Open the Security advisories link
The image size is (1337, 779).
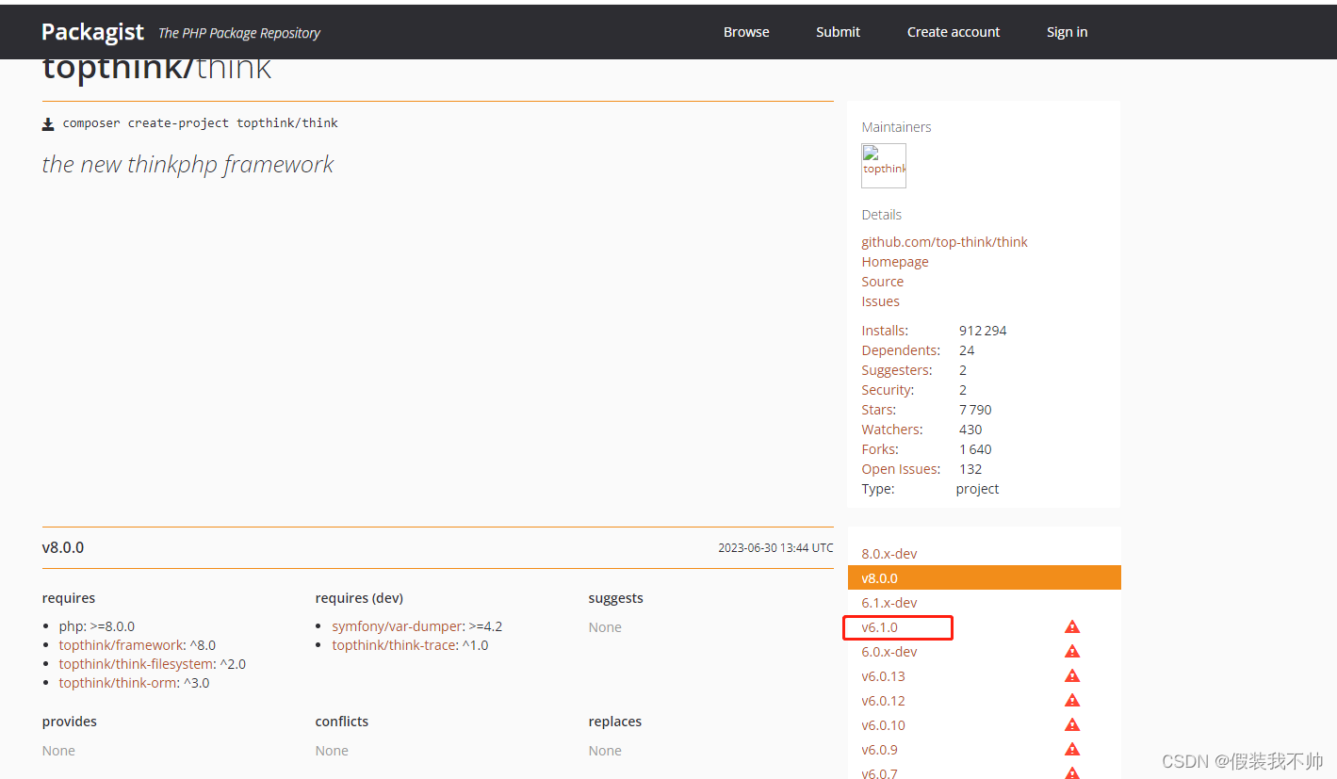pyautogui.click(x=888, y=390)
